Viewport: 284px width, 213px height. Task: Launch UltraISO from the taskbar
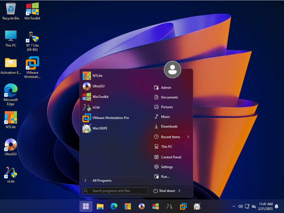(x=142, y=206)
